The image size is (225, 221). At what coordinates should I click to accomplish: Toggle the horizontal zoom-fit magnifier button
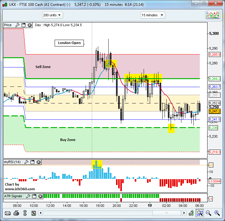[x=200, y=213]
